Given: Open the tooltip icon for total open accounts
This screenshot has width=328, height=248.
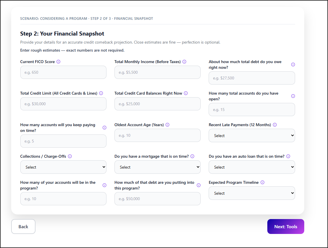Looking at the screenshot, I should pyautogui.click(x=293, y=96).
